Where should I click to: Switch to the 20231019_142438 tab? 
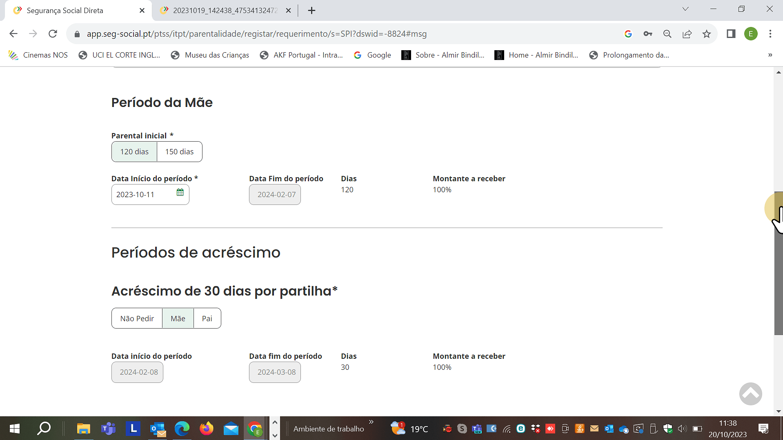225,11
